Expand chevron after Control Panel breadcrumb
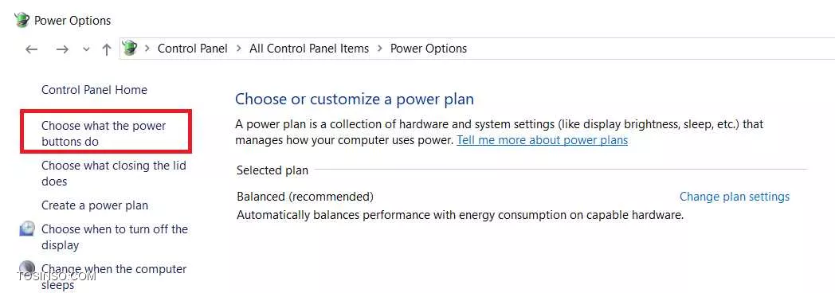This screenshot has width=835, height=293. pyautogui.click(x=238, y=49)
